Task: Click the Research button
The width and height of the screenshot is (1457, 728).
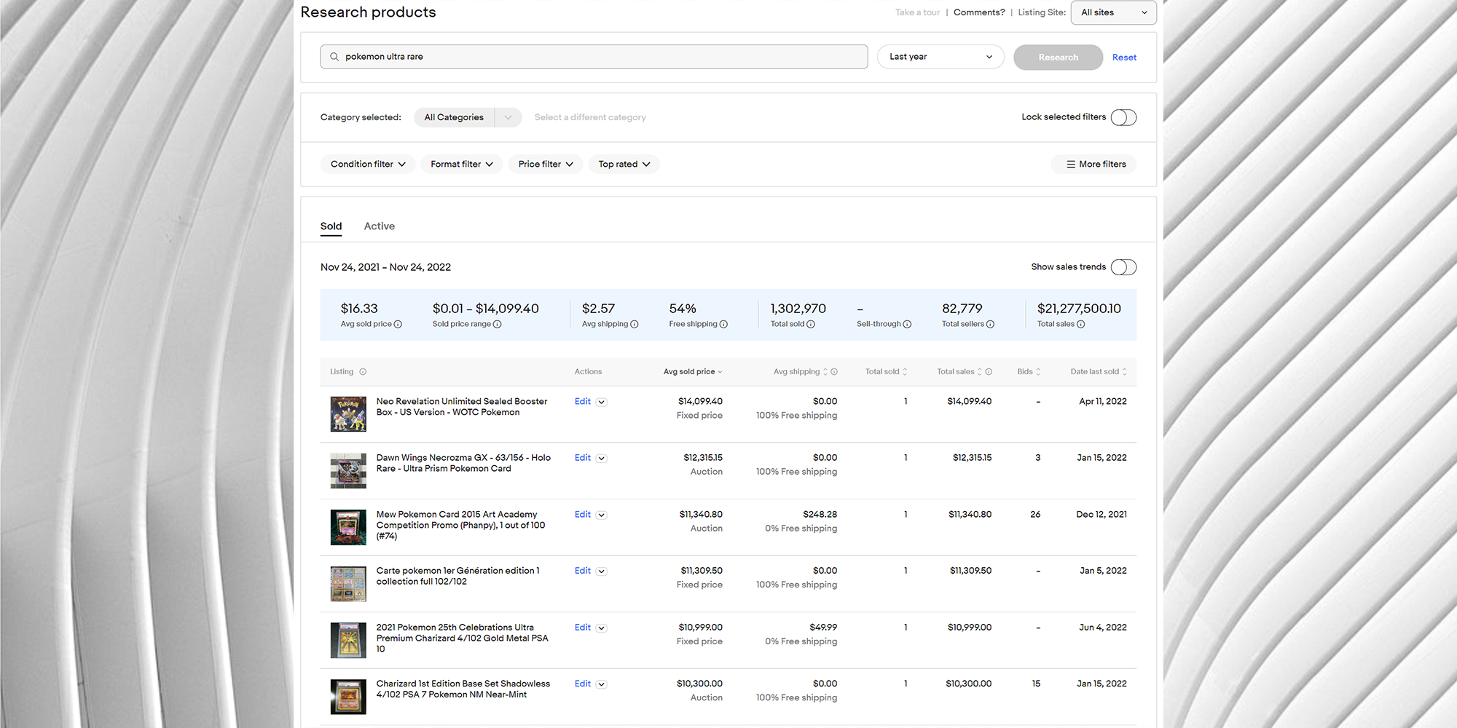Action: pos(1058,58)
